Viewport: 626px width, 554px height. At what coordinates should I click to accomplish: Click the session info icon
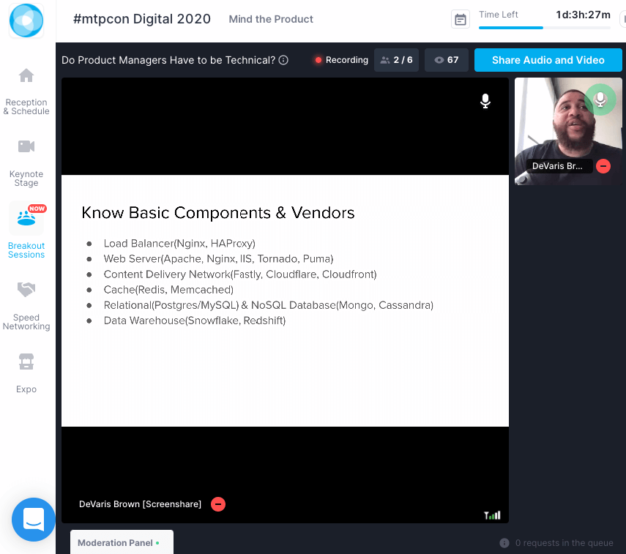pyautogui.click(x=283, y=61)
